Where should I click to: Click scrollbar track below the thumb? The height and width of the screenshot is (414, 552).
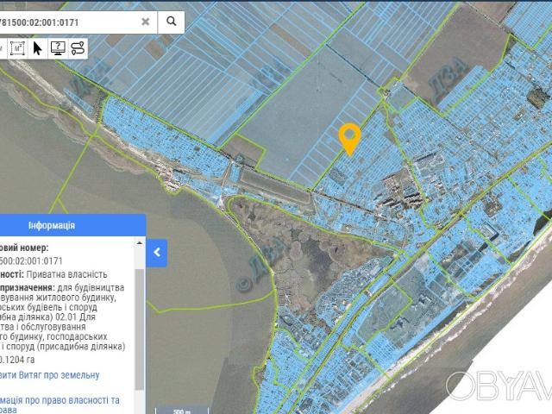click(x=141, y=398)
